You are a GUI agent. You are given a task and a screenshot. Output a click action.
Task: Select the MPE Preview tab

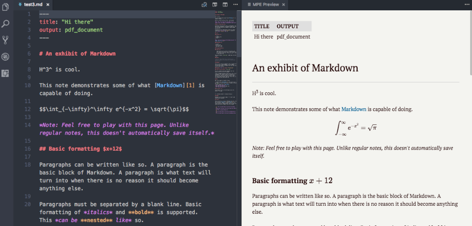click(x=265, y=5)
